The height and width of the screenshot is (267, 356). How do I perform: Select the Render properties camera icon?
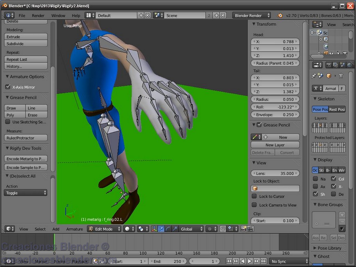point(329,65)
